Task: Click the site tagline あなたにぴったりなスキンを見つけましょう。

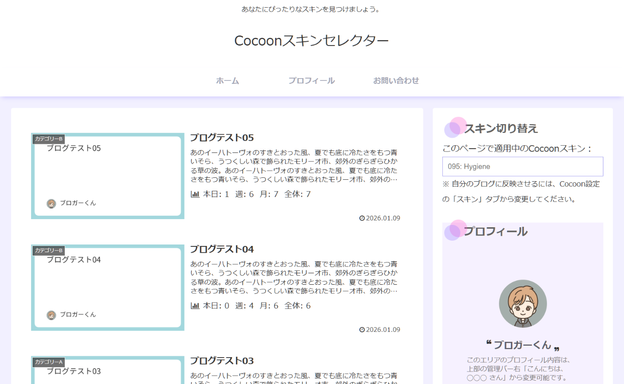Action: [x=311, y=9]
